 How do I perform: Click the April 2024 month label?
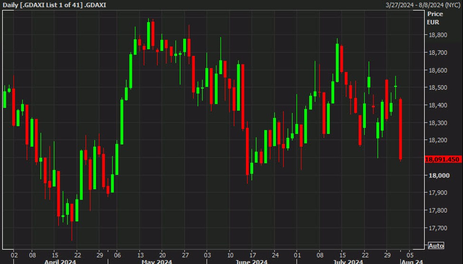pyautogui.click(x=60, y=261)
